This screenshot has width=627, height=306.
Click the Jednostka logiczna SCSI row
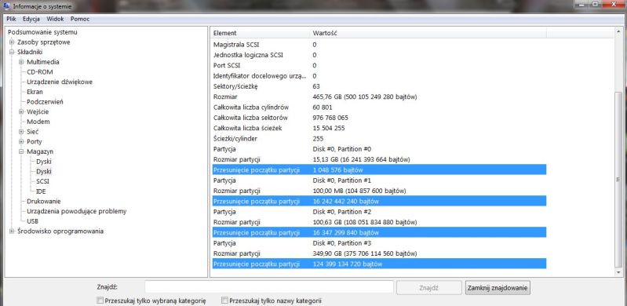[x=379, y=55]
